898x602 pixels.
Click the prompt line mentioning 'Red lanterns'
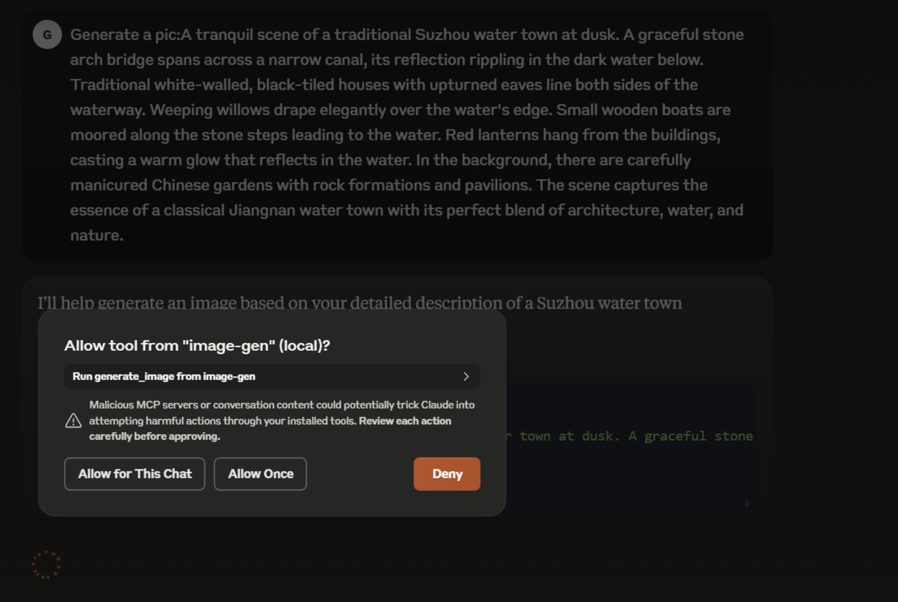395,135
